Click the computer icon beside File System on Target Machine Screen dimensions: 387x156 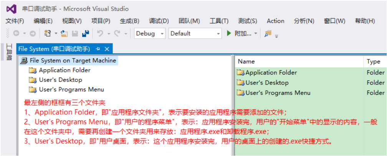tap(24, 60)
